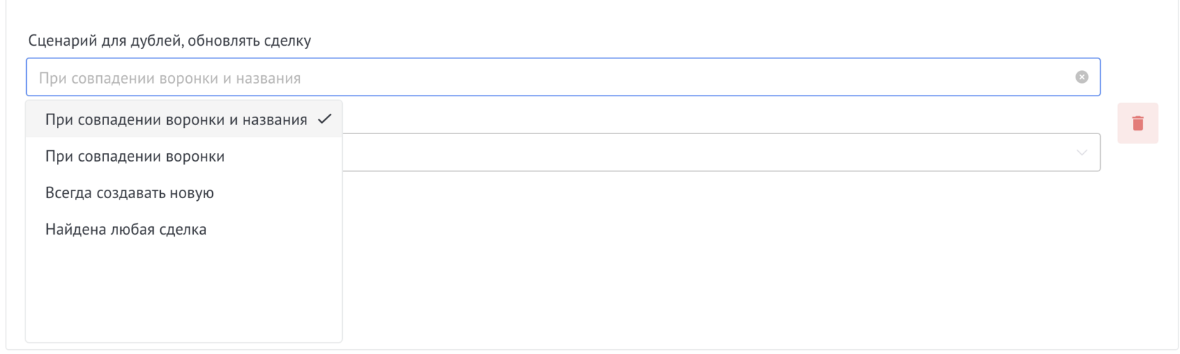Choose the "При совпадении воронки" option
Image resolution: width=1180 pixels, height=354 pixels.
click(x=135, y=157)
